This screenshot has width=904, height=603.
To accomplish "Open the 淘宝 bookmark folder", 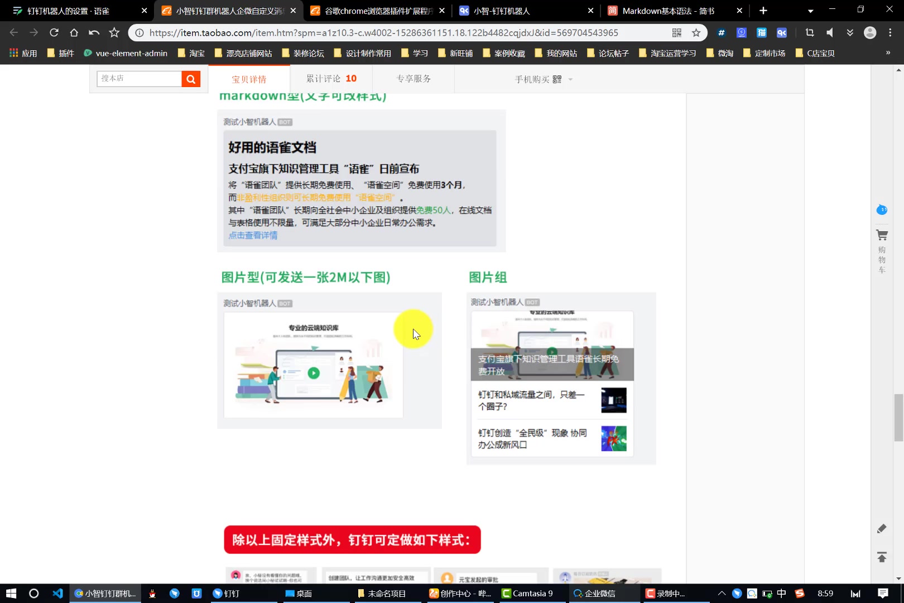I will click(x=191, y=53).
